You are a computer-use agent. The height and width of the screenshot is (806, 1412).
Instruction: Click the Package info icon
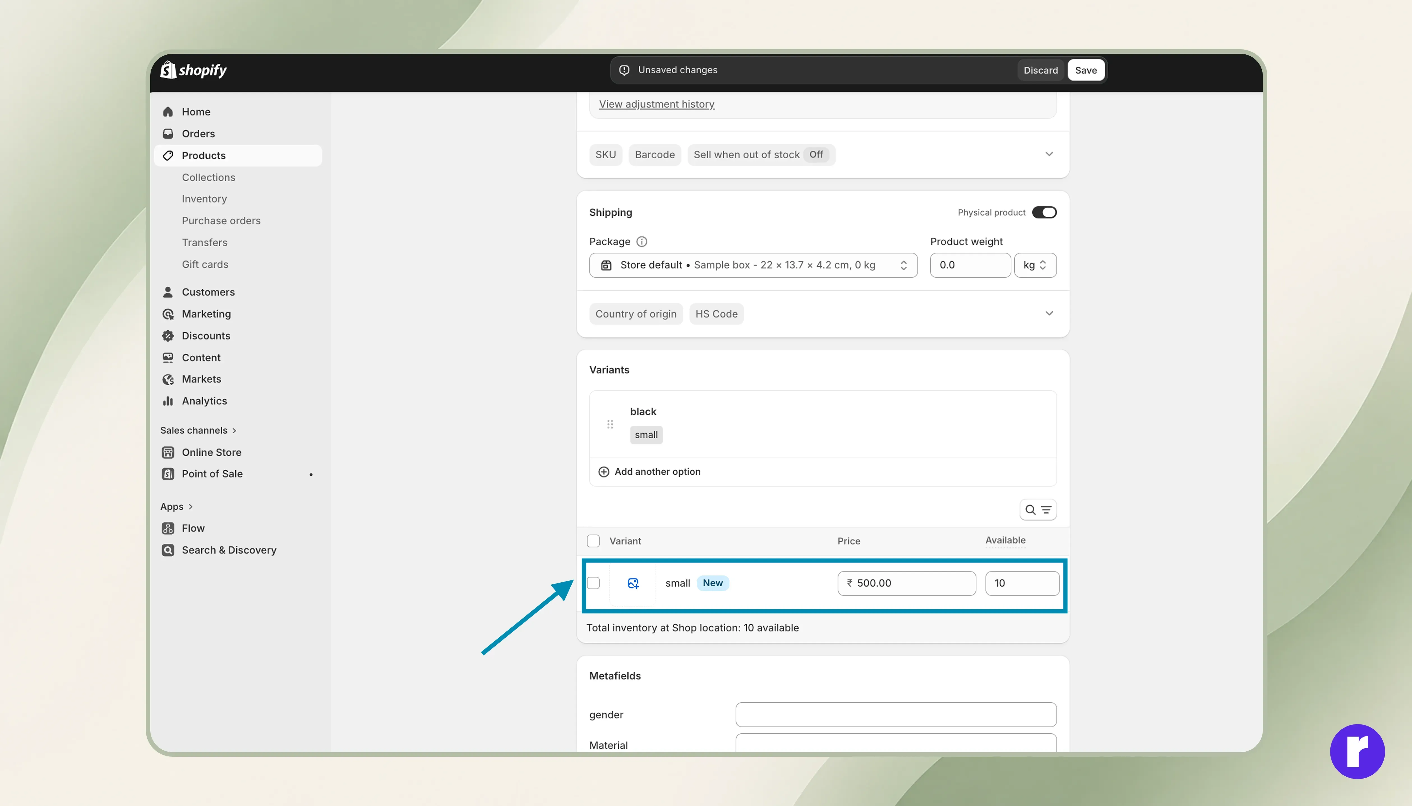[641, 241]
